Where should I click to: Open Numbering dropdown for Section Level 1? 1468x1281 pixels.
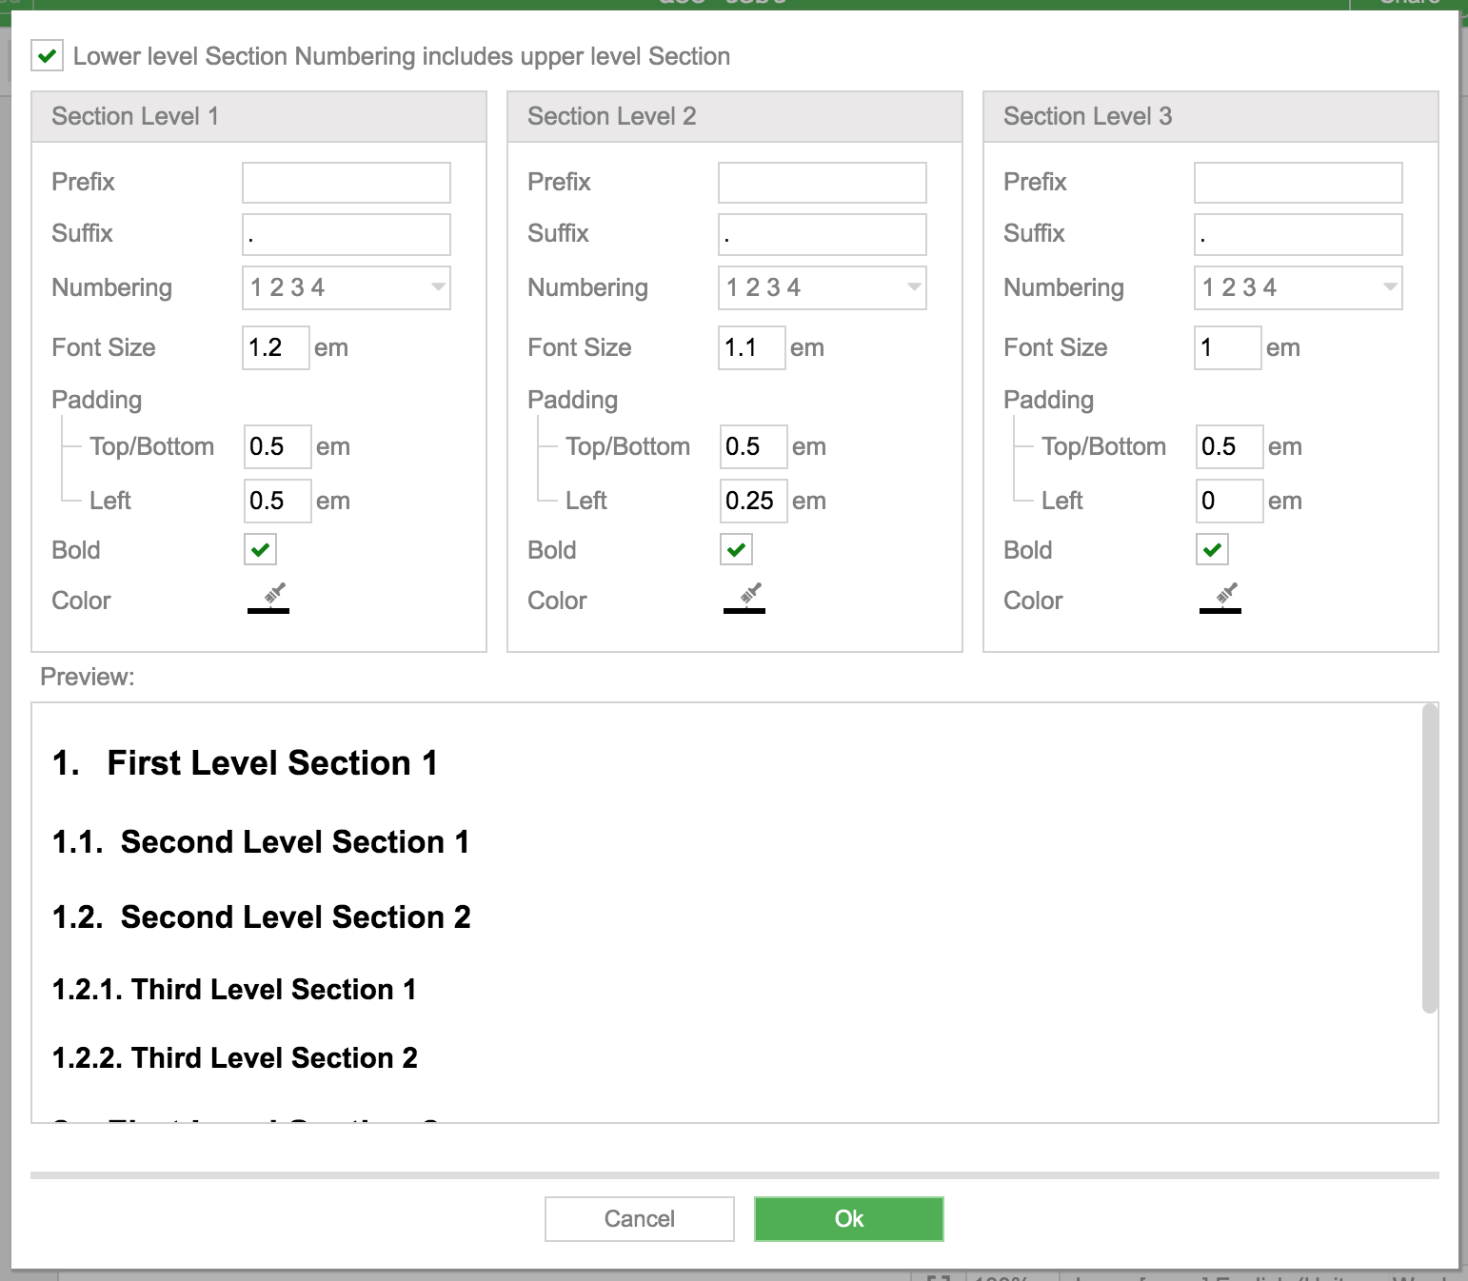[x=347, y=287]
